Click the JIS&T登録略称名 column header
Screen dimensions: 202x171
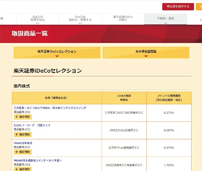pos(124,98)
